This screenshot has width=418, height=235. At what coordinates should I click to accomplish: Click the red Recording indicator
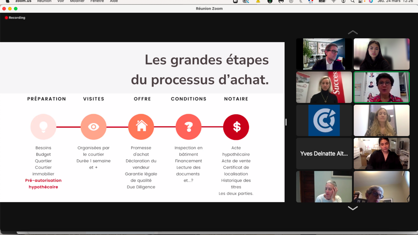coord(15,18)
